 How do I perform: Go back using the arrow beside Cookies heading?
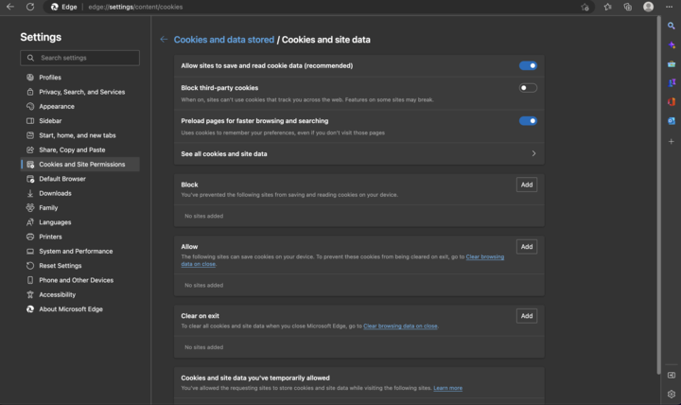coord(164,40)
